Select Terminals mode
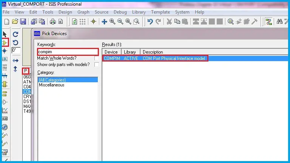The image size is (290, 163). click(x=5, y=94)
